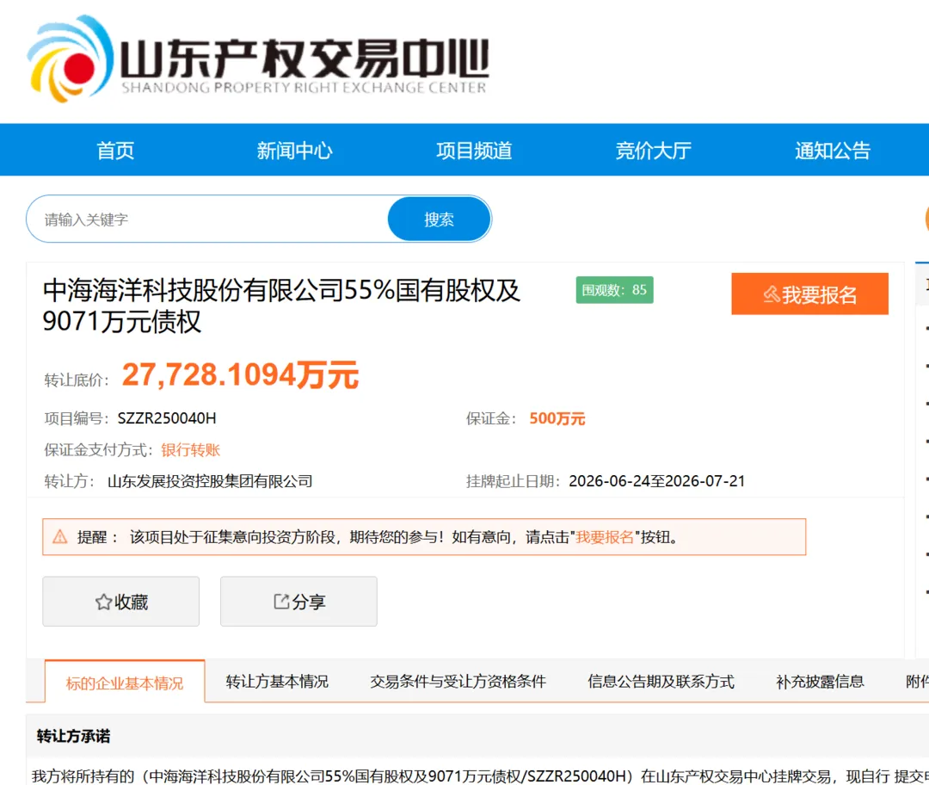
Task: Click listing dates 2026-06-24至2026-07-21
Action: 656,481
